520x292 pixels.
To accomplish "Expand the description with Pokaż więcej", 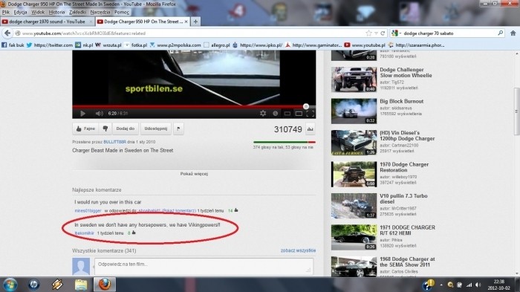I will (x=194, y=174).
